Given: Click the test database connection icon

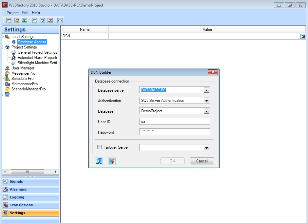Looking at the screenshot, I should tap(99, 161).
